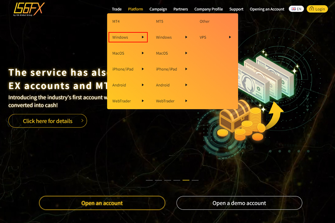Click chevron in 'Click here for details'
Viewport: 335px width, 223px height.
(x=82, y=121)
